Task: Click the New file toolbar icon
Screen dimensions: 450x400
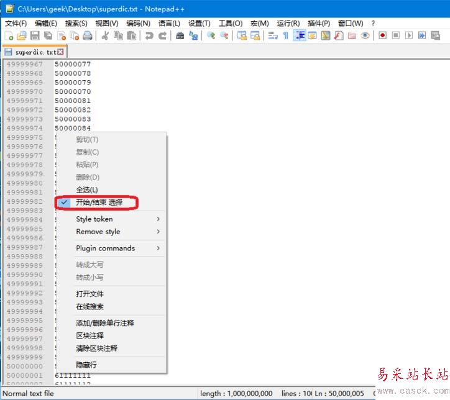Action: [x=9, y=36]
